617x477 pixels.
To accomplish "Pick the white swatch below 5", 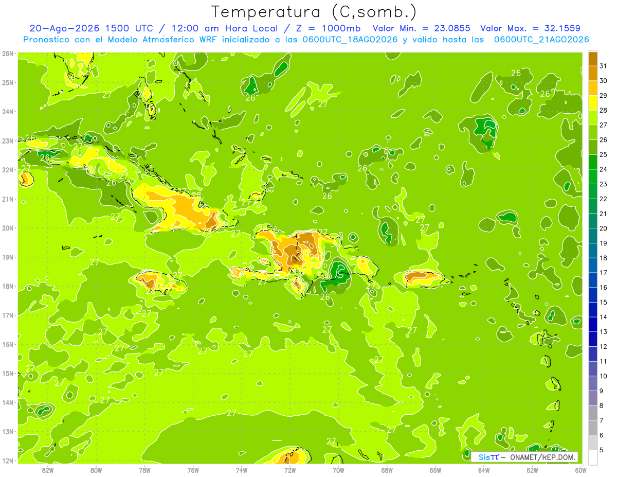I will pyautogui.click(x=593, y=457).
